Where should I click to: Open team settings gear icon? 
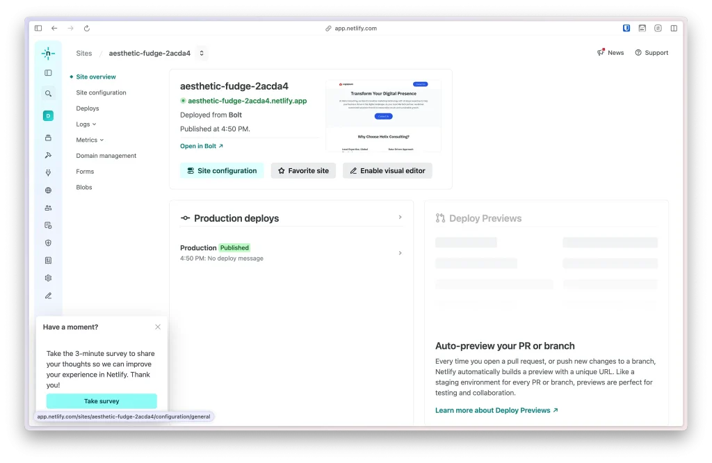coord(48,278)
